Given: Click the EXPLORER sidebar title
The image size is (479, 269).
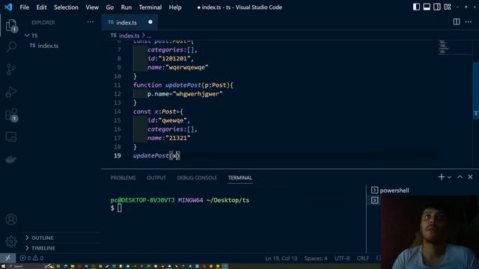Looking at the screenshot, I should 43,22.
